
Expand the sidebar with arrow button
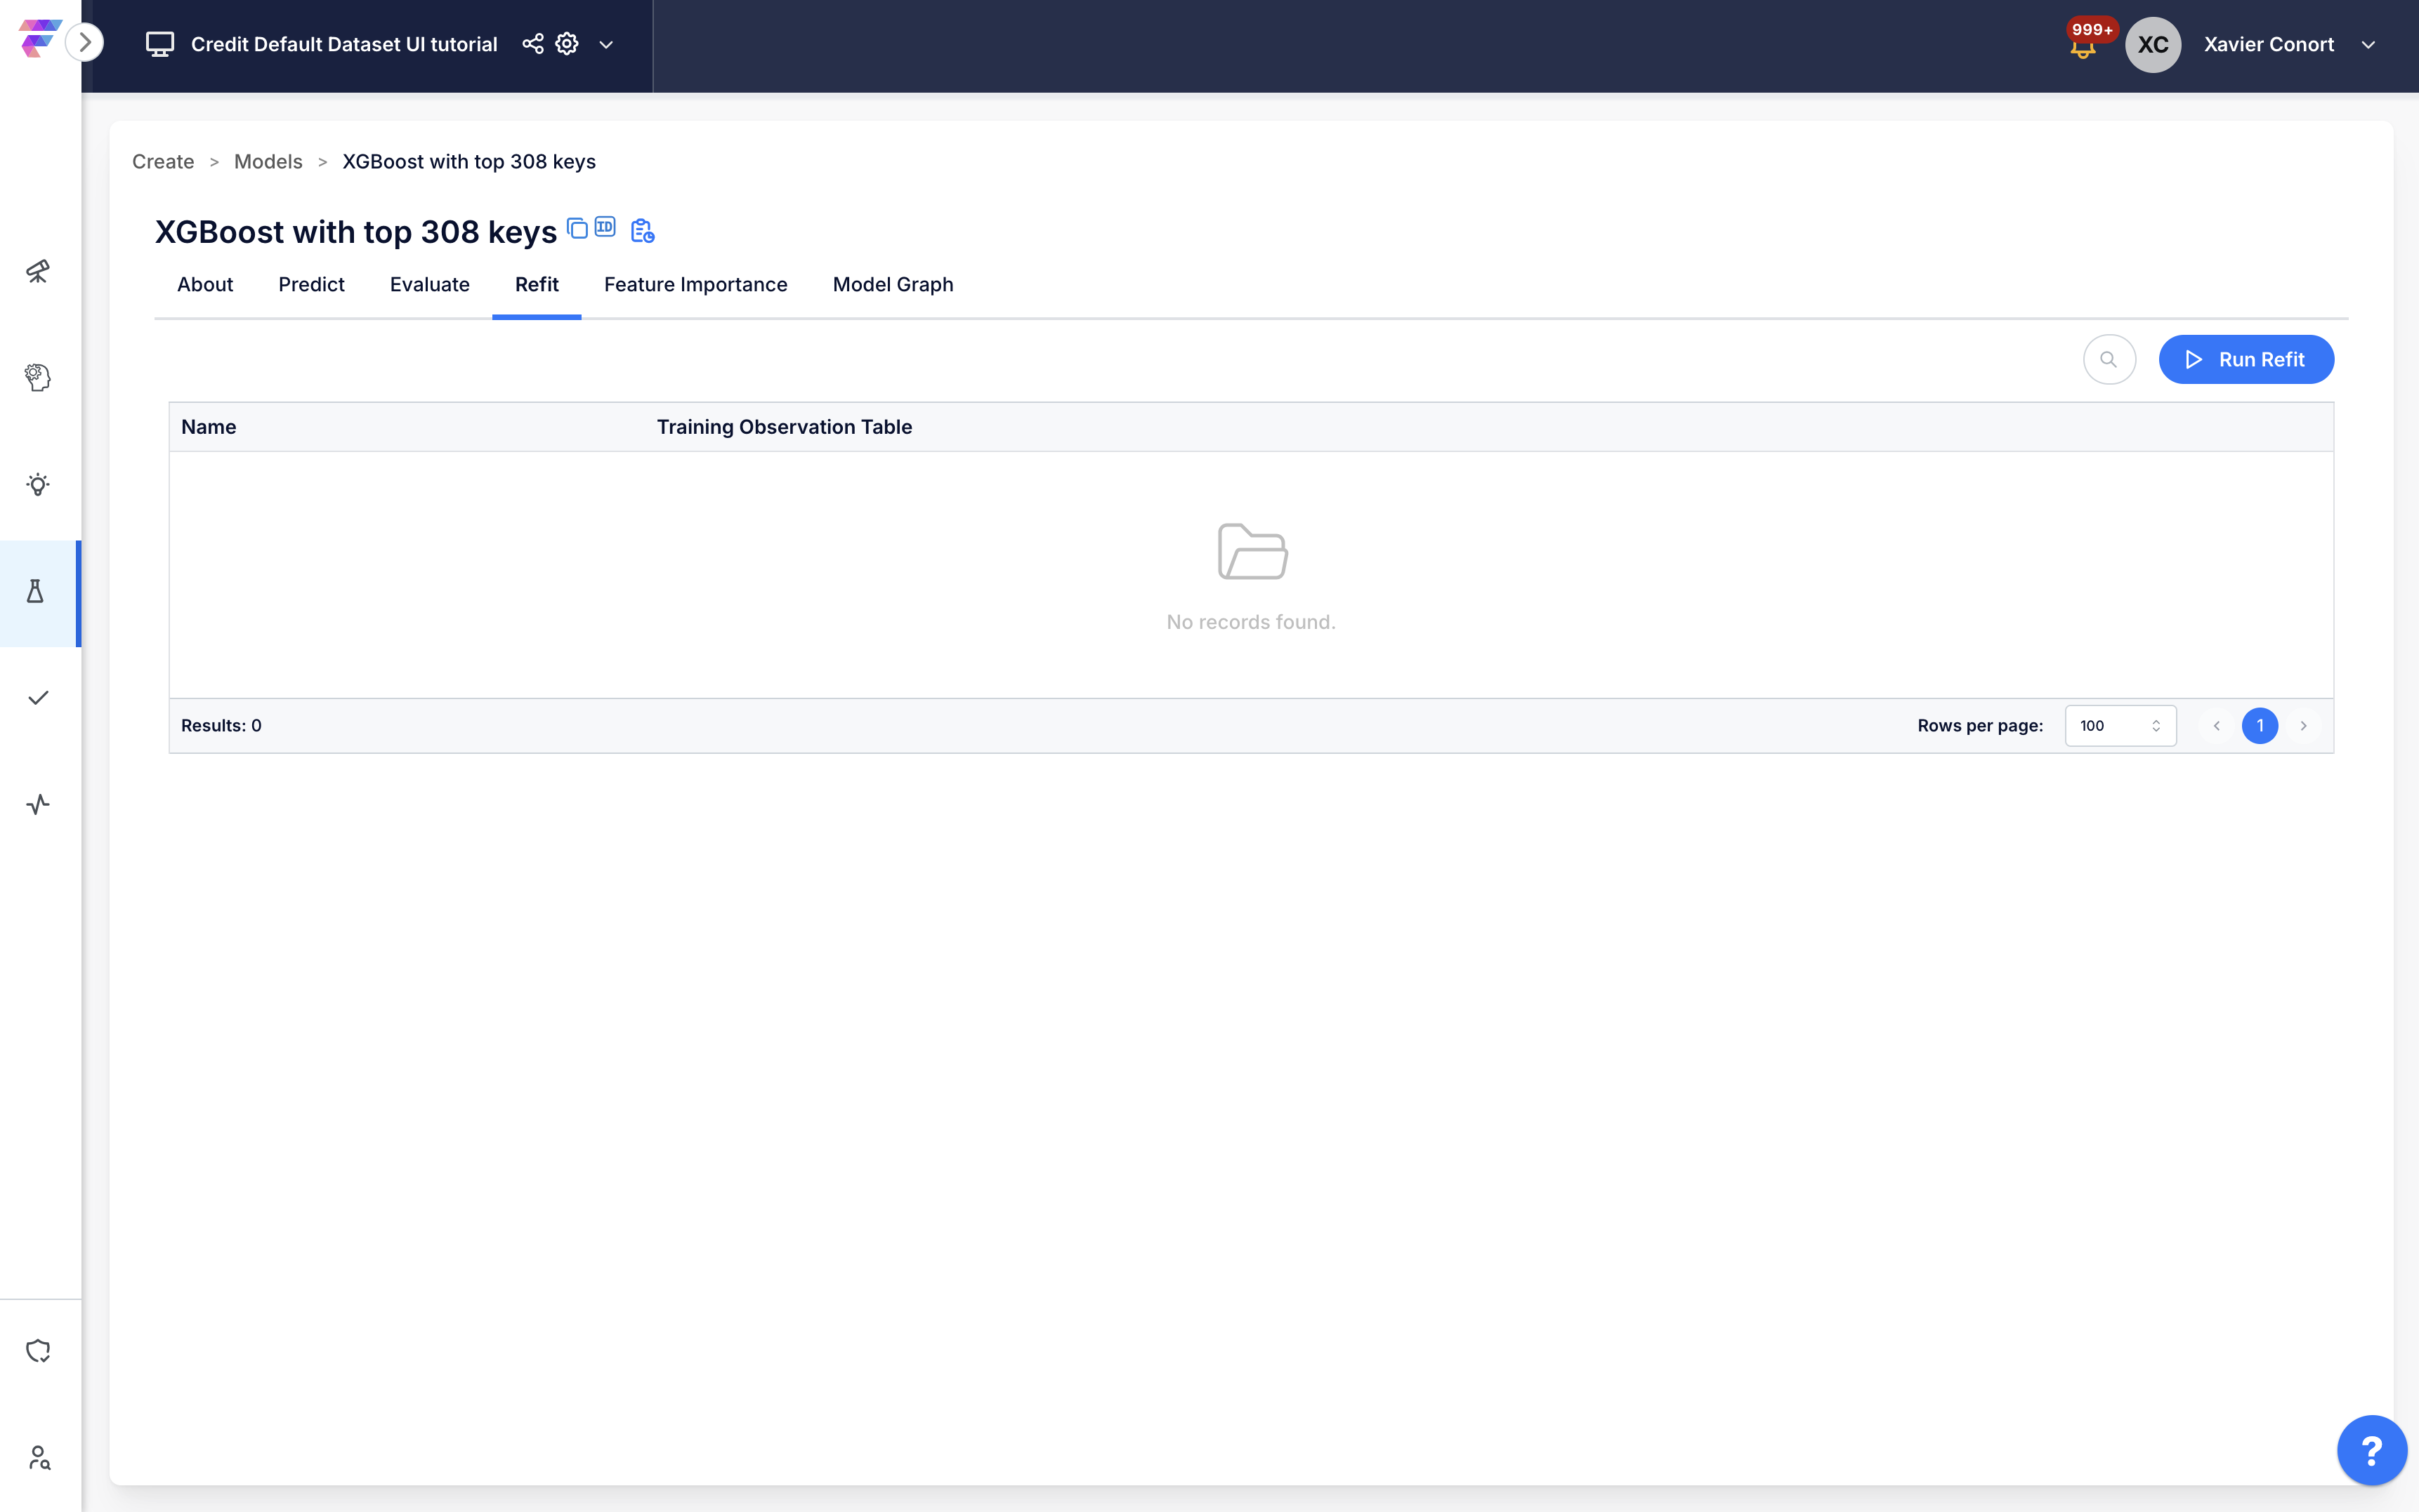point(86,43)
